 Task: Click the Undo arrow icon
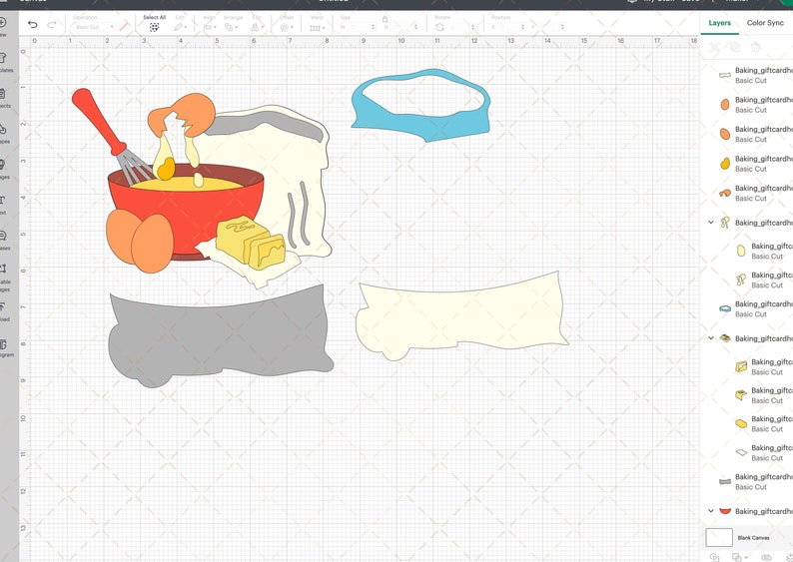click(33, 24)
